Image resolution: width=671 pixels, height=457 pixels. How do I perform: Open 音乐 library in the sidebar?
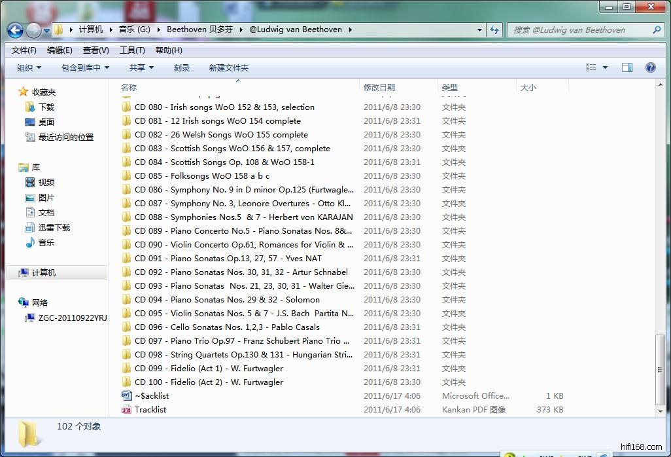tap(46, 243)
